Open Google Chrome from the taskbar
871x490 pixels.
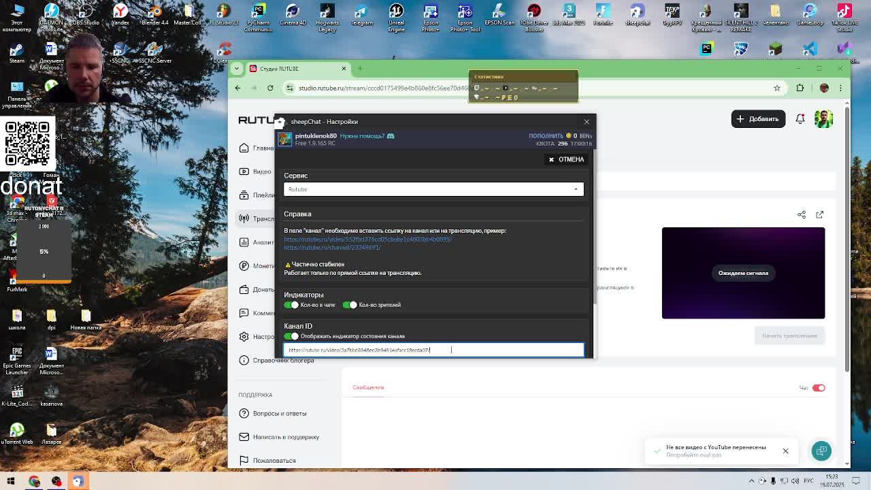(34, 481)
